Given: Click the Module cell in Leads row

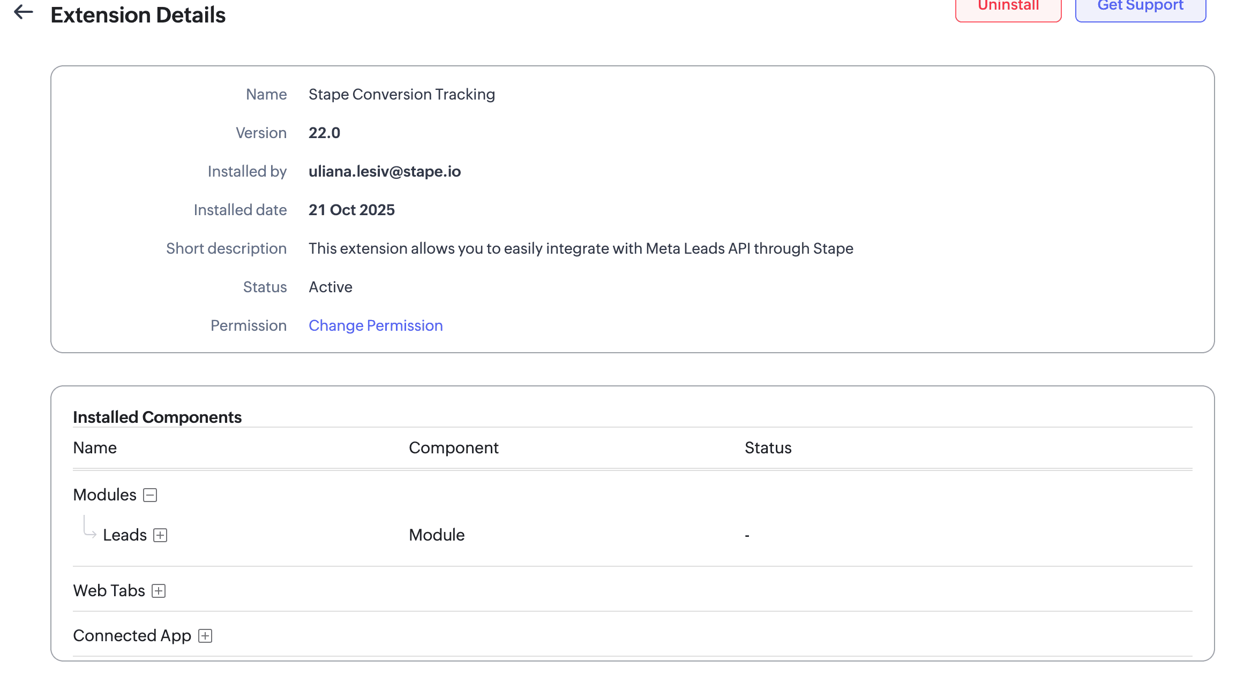Looking at the screenshot, I should [437, 535].
